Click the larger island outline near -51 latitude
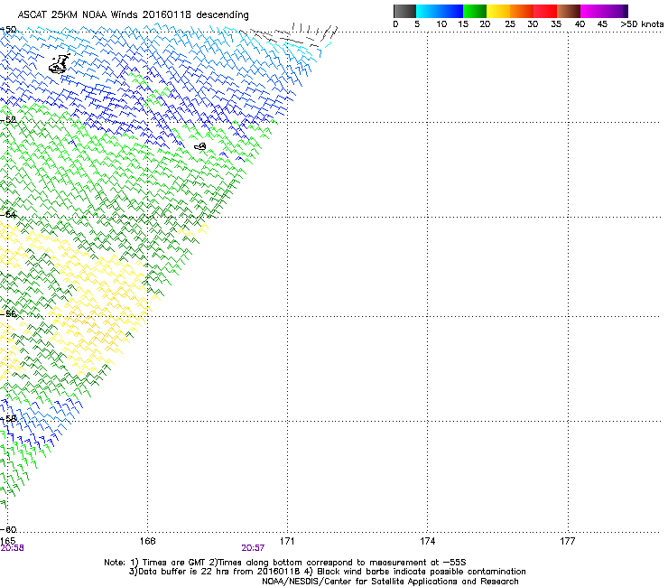 [x=60, y=64]
